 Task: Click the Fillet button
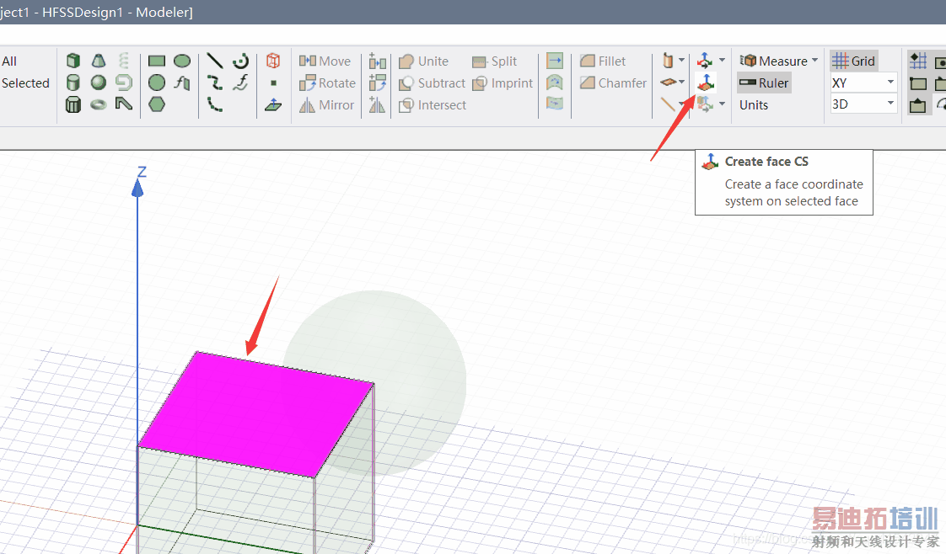pos(603,61)
